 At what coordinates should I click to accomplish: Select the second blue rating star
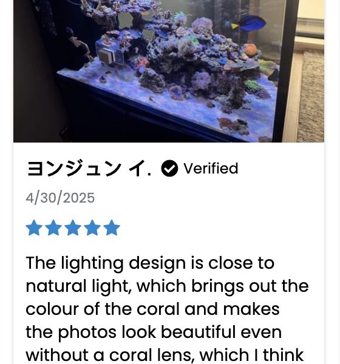[53, 227]
